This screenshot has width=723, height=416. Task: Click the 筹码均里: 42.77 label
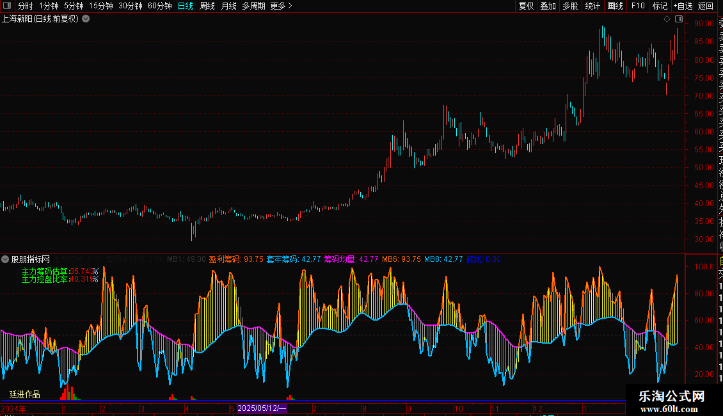coord(351,259)
